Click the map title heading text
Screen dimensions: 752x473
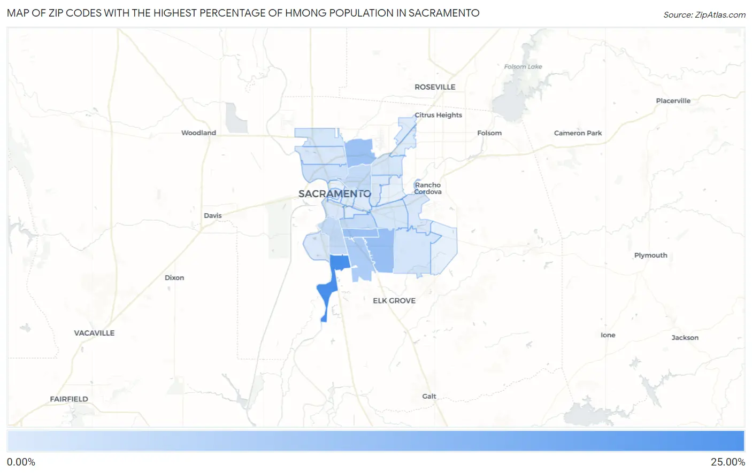(x=243, y=13)
